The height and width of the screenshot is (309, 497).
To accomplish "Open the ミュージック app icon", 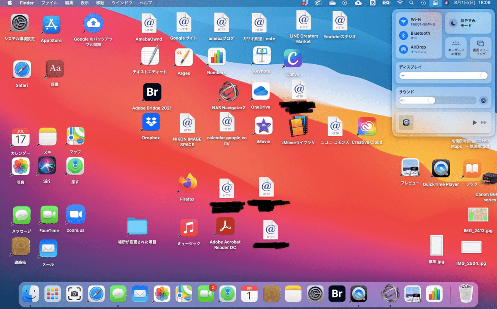I will click(x=189, y=228).
